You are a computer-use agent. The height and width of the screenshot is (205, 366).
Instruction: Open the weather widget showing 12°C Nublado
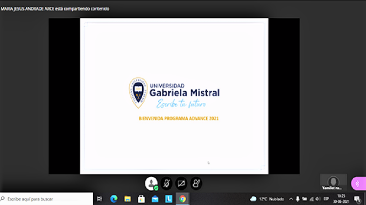[267, 199]
